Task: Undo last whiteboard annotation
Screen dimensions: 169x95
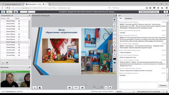Action: pyautogui.click(x=115, y=54)
